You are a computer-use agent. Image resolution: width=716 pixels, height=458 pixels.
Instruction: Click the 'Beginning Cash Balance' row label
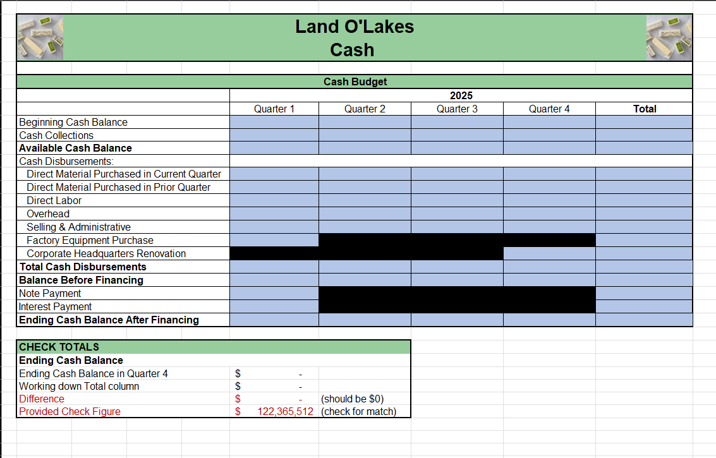point(73,122)
